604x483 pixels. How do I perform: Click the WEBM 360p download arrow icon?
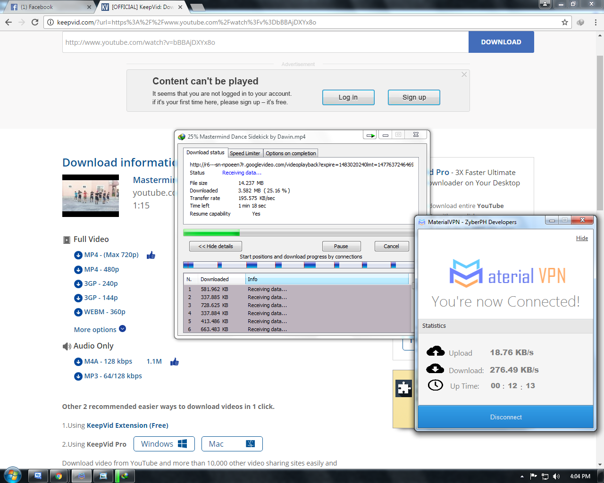[x=78, y=312]
